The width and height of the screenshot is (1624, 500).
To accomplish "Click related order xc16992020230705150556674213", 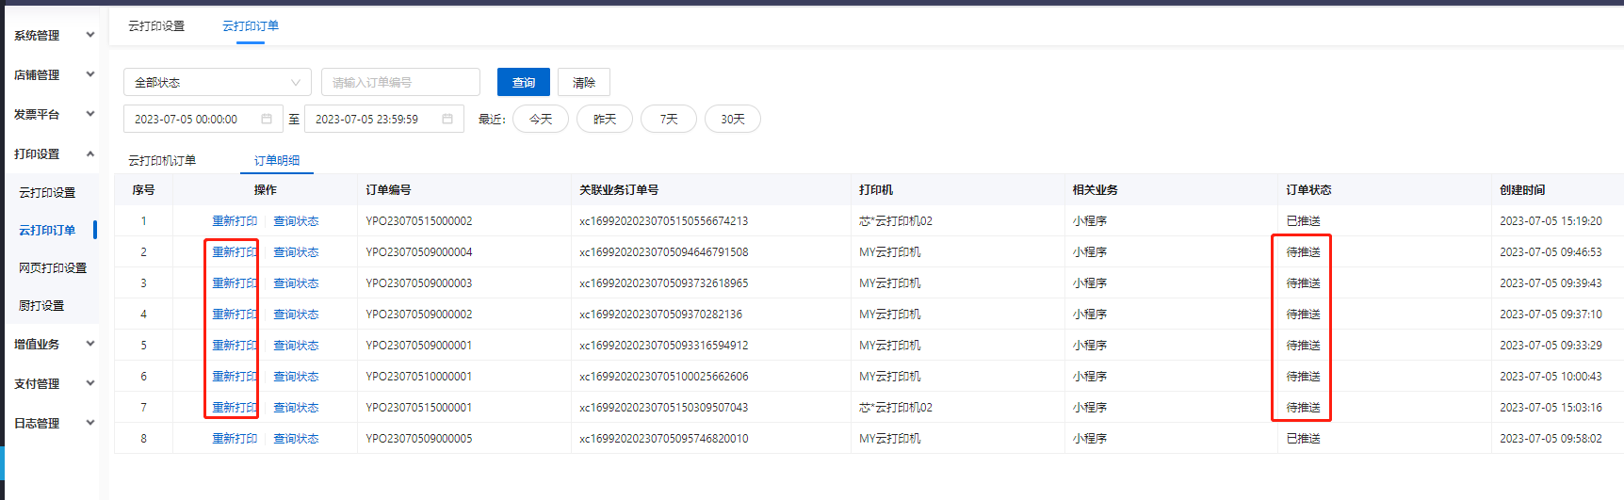I will click(x=663, y=220).
